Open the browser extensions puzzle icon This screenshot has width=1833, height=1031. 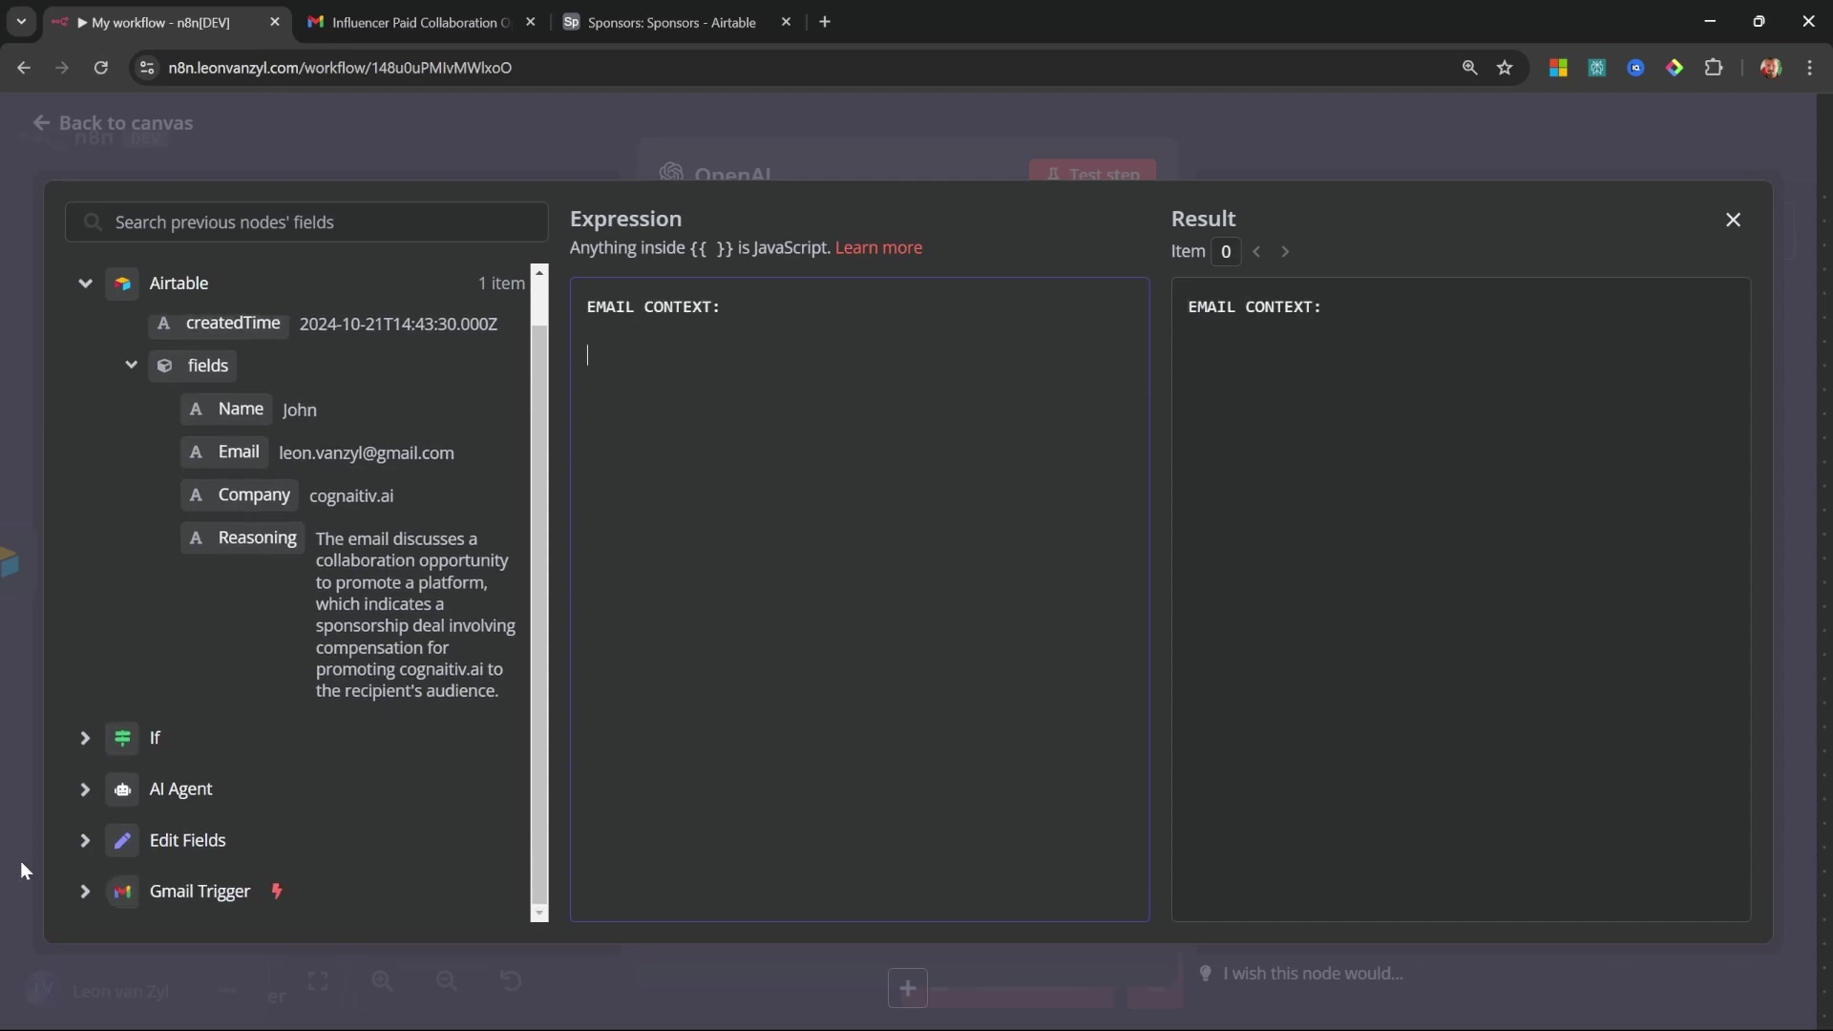coord(1714,68)
